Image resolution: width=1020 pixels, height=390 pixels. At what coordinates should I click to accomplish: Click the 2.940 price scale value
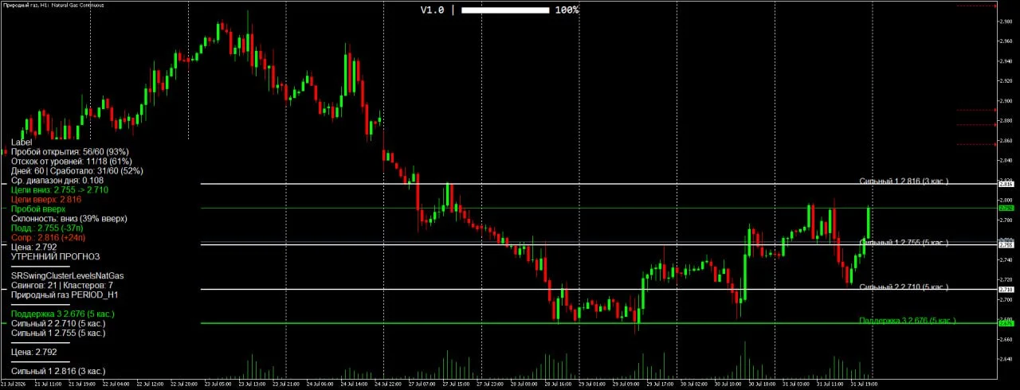(1006, 60)
